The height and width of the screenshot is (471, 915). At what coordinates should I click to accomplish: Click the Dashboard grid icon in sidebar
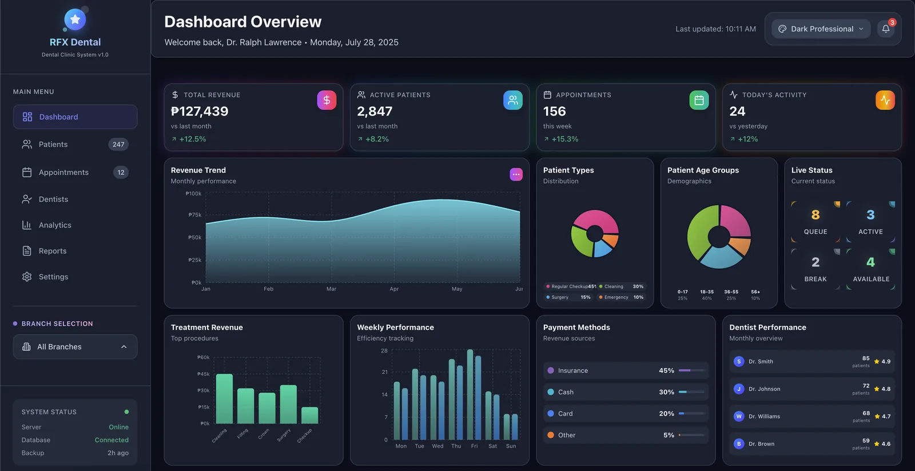click(27, 117)
